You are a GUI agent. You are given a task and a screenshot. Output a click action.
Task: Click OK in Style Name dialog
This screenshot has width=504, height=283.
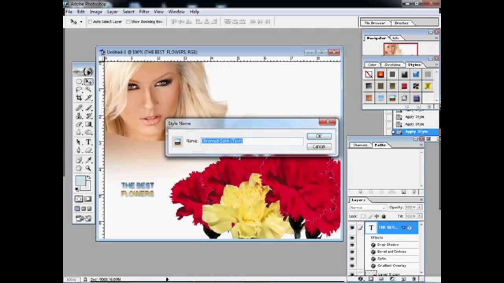pyautogui.click(x=319, y=136)
